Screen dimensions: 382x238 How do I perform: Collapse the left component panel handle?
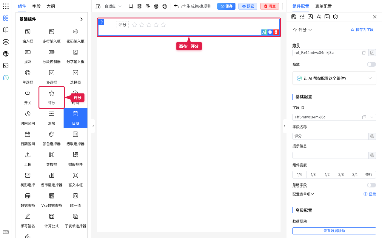click(93, 126)
